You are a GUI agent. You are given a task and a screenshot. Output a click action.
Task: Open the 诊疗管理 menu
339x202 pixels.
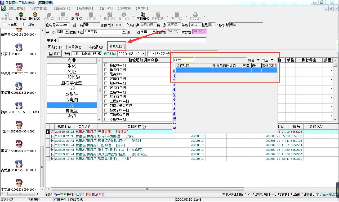(x=39, y=8)
